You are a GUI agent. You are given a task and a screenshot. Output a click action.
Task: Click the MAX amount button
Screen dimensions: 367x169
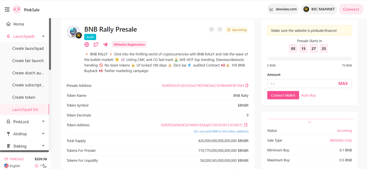point(343,84)
